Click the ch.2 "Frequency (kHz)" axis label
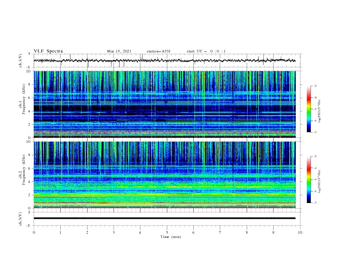 coord(24,170)
